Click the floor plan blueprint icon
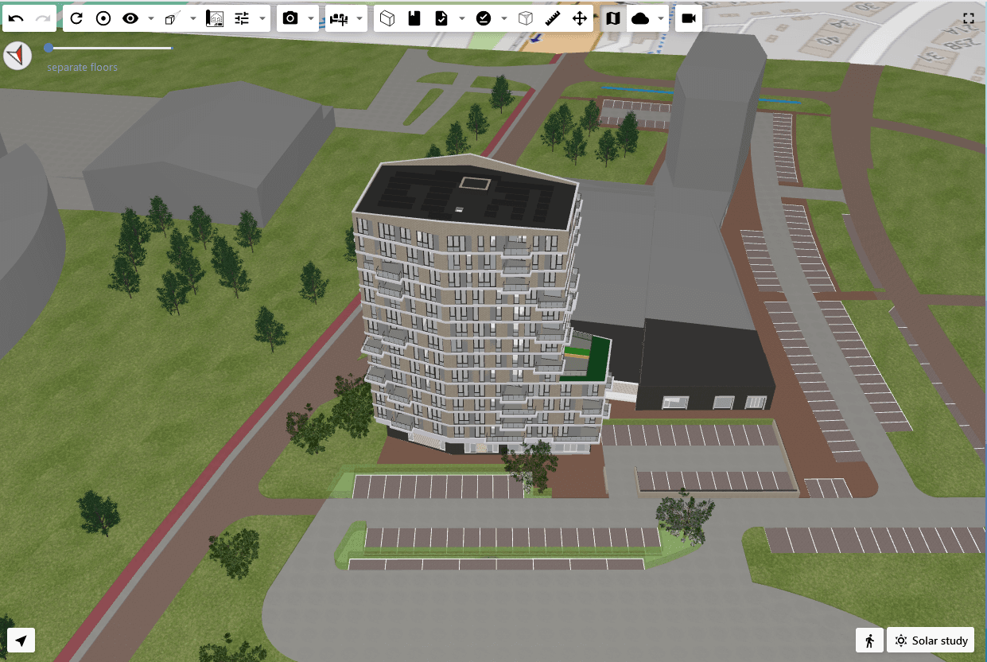Viewport: 987px width, 662px height. (x=214, y=18)
